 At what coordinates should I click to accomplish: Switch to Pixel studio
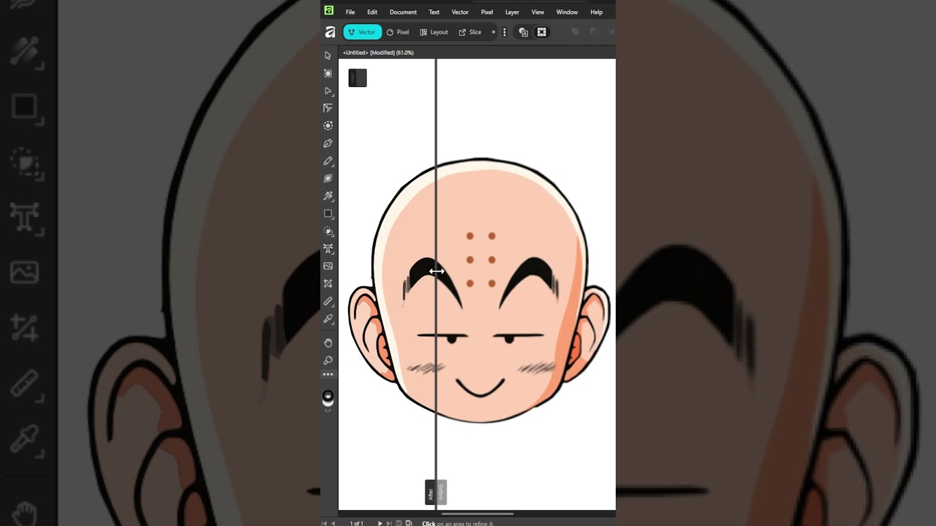pos(398,32)
